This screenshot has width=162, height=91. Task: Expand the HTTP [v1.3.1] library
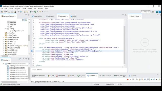(x=4, y=41)
